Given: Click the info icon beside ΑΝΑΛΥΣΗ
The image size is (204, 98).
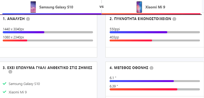Looking at the screenshot, I should pyautogui.click(x=28, y=19).
